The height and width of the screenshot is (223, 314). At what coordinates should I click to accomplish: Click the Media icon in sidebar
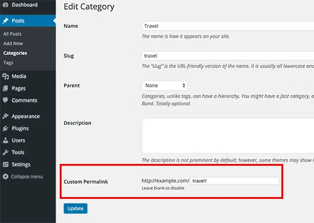pyautogui.click(x=5, y=77)
